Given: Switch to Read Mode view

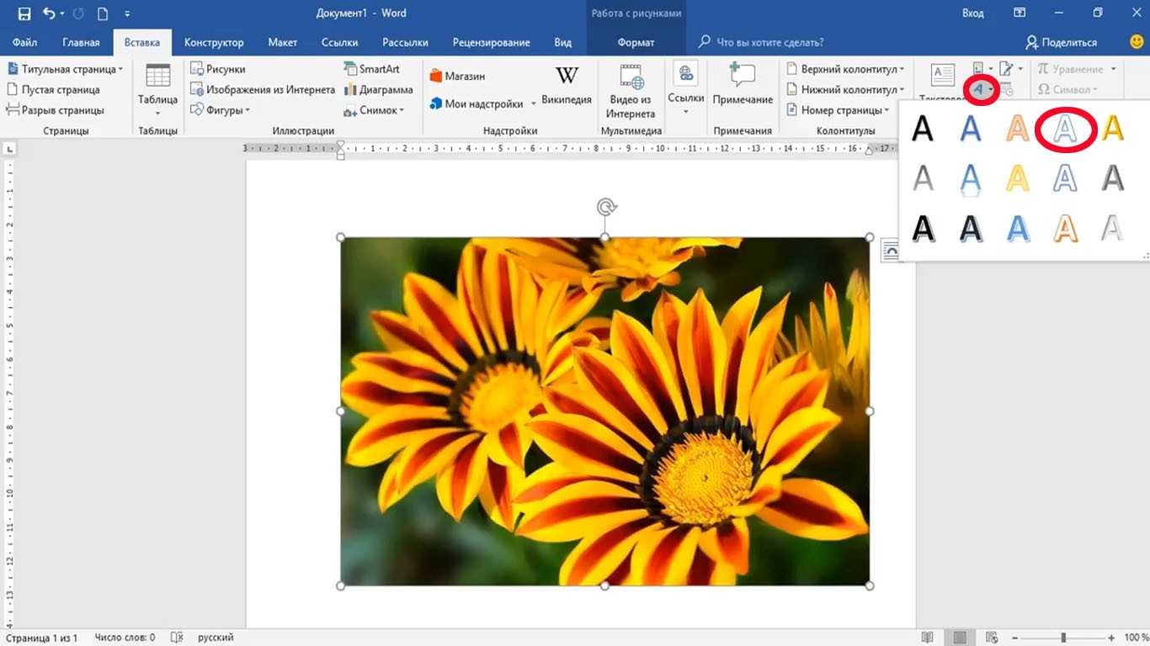Looking at the screenshot, I should [x=927, y=638].
